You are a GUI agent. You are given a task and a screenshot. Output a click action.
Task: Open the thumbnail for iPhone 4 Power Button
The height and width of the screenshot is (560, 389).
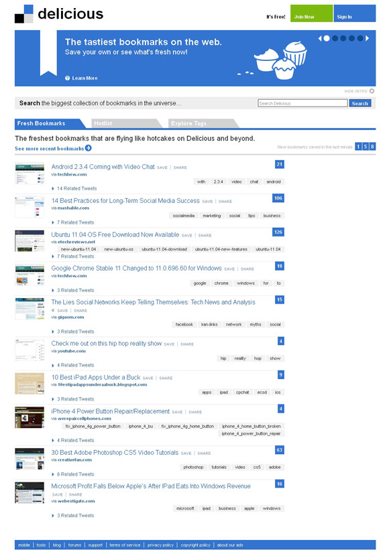tap(30, 417)
